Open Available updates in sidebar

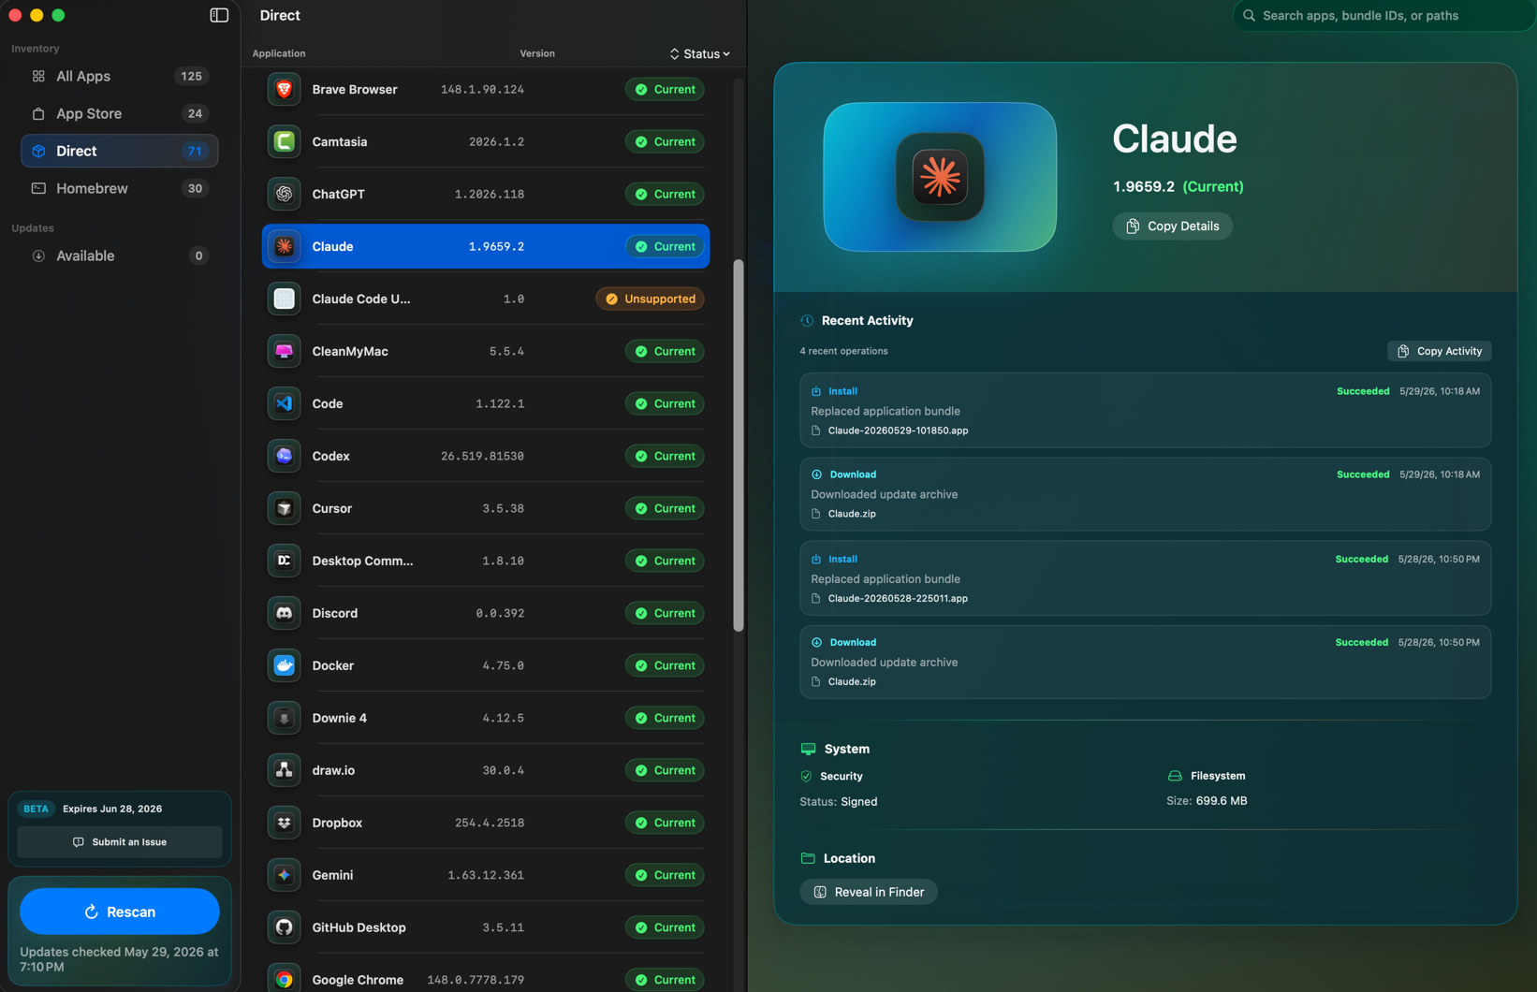click(120, 255)
